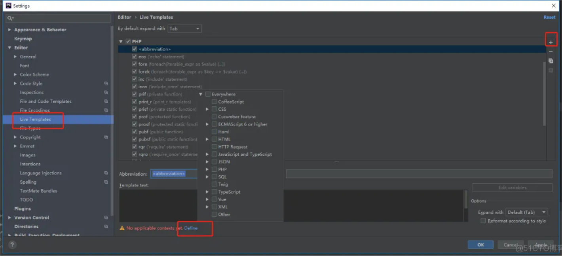Expand the General settings node
Screen dimensions: 562x256
15,57
